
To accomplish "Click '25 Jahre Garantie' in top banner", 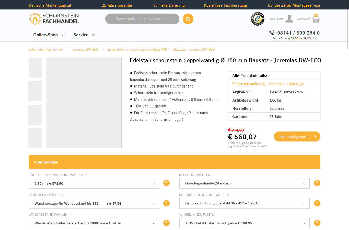I will point(117,5).
